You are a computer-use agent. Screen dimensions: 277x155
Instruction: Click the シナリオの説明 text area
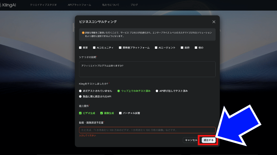[x=147, y=69]
